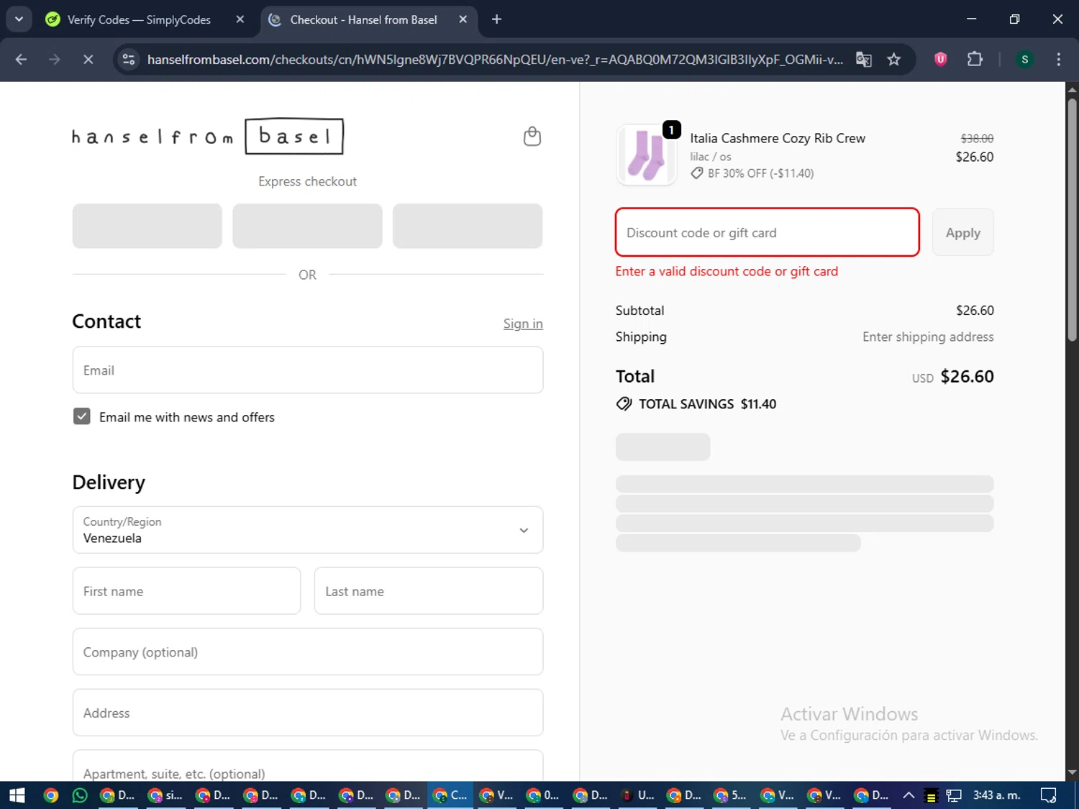This screenshot has height=809, width=1079.
Task: Focus the First name field
Action: pos(186,591)
